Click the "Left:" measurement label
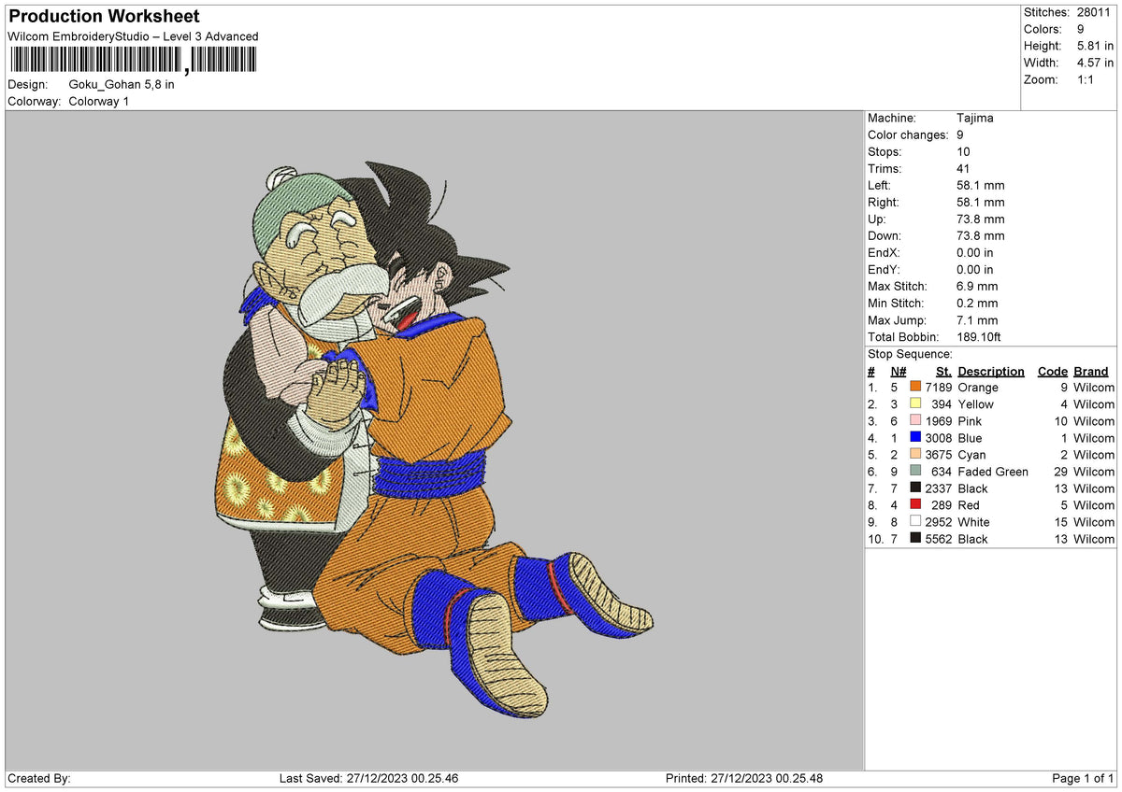1122x792 pixels. click(880, 185)
